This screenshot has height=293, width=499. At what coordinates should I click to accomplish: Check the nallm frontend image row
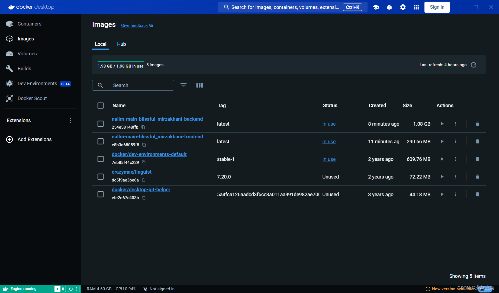101,141
